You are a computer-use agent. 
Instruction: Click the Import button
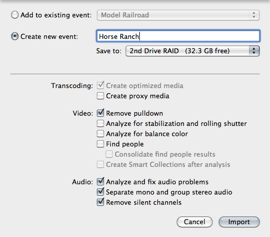[239, 222]
